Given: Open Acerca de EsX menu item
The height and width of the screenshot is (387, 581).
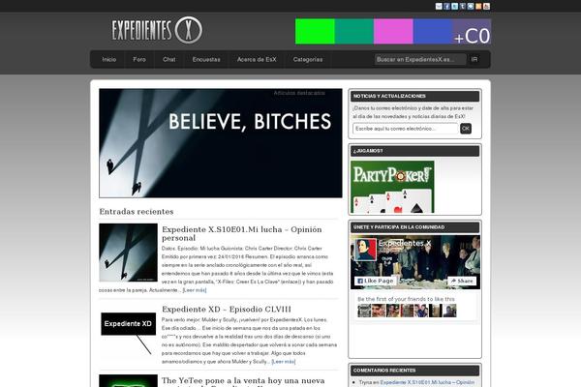Looking at the screenshot, I should [257, 59].
